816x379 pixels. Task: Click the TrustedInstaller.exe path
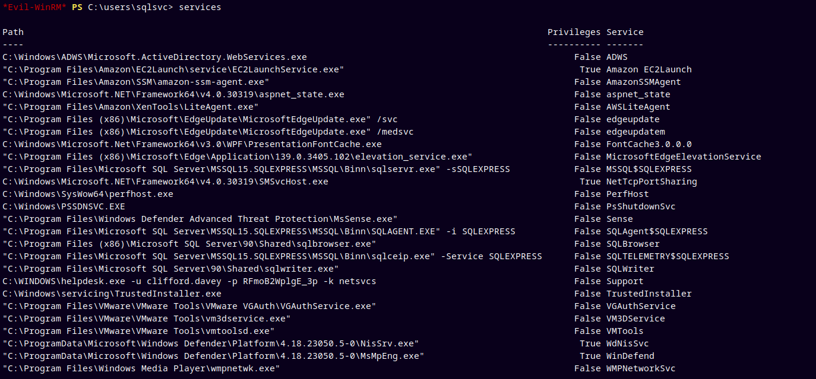pyautogui.click(x=112, y=294)
